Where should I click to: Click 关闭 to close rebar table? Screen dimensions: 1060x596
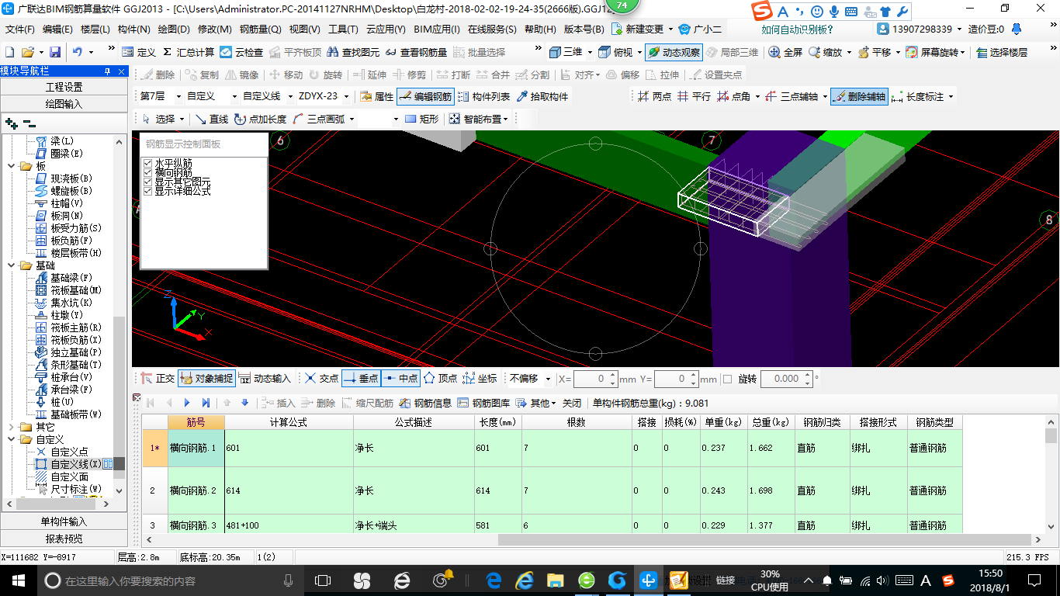[x=572, y=403]
